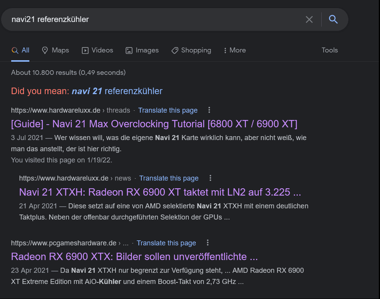
Task: Click the hardwareluxx.de › threads URL
Action: pyautogui.click(x=71, y=110)
